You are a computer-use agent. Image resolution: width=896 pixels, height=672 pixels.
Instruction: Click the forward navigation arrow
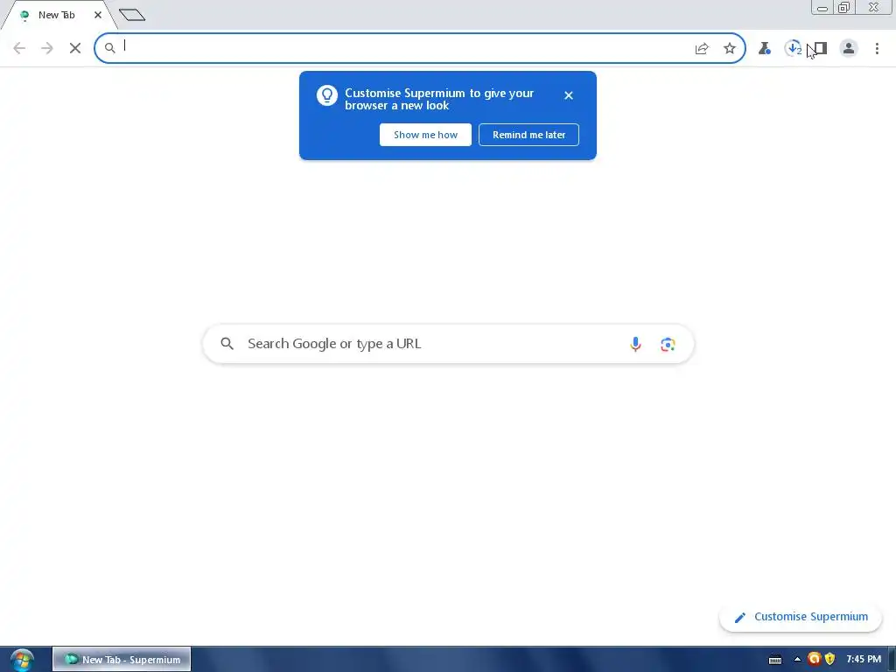(x=47, y=48)
